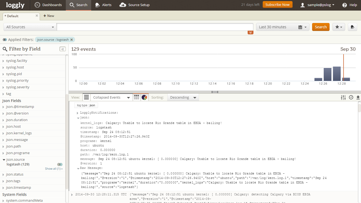The image size is (361, 203).
Task: Click the alert bell button beside star
Action: tap(352, 27)
